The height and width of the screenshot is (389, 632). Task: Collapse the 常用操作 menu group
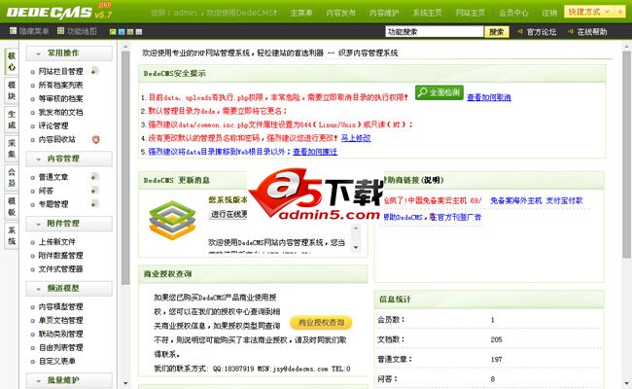[x=69, y=53]
